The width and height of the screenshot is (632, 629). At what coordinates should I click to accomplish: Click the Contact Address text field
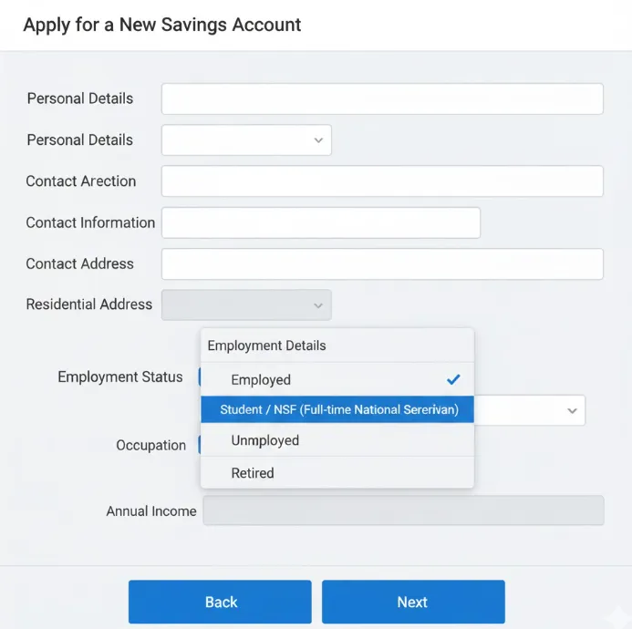(x=382, y=264)
